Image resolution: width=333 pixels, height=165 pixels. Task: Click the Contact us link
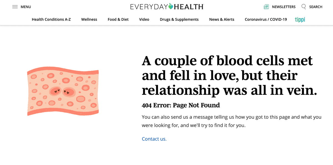(154, 139)
